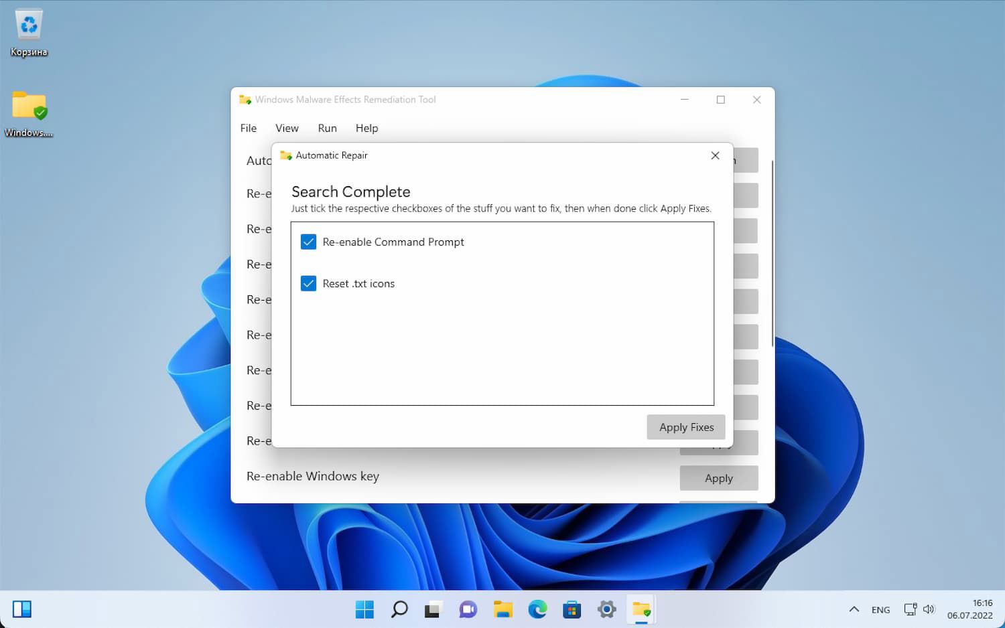Open the clock and date flyout
This screenshot has width=1005, height=628.
coord(969,609)
